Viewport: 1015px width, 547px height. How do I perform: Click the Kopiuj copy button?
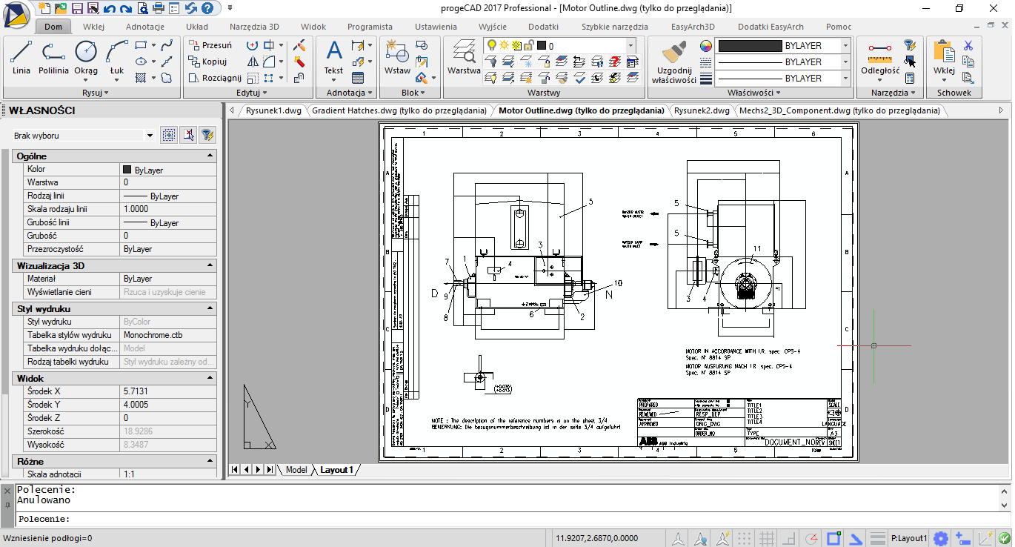click(x=207, y=62)
